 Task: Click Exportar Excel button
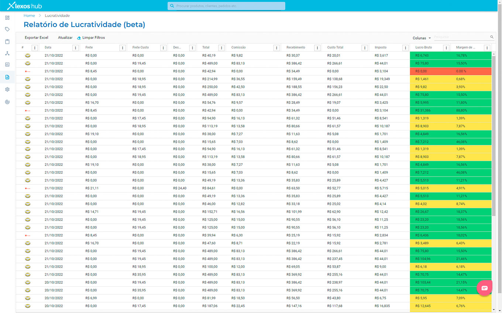(37, 38)
